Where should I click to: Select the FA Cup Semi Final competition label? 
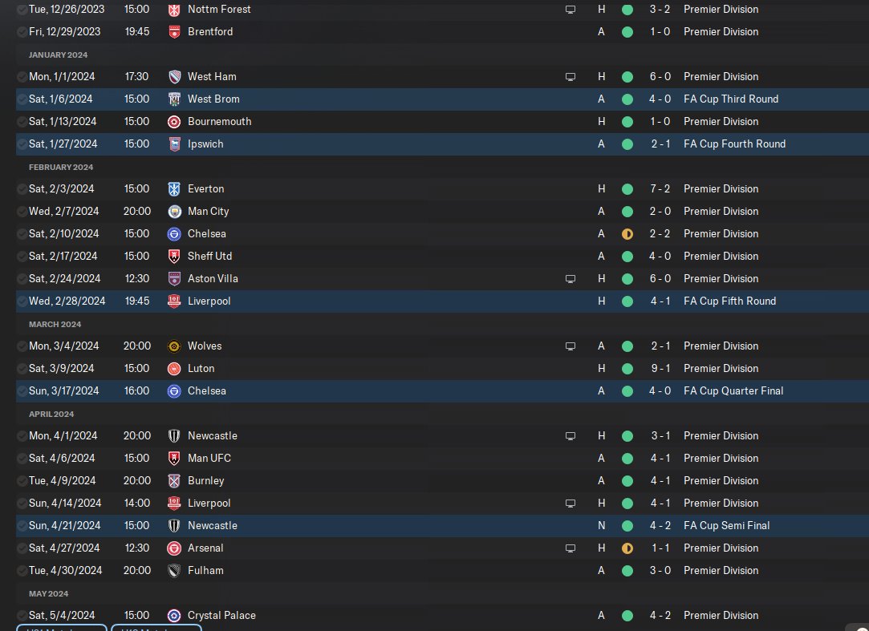click(726, 526)
